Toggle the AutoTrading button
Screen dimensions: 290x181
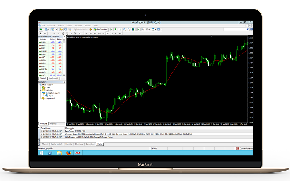100,29
